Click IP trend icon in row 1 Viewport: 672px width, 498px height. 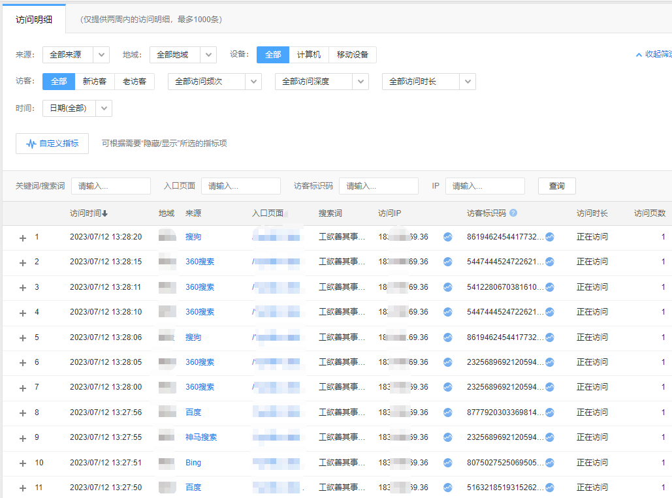pyautogui.click(x=448, y=237)
